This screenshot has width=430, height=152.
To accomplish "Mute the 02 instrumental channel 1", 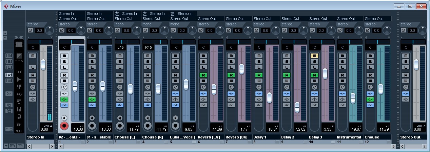I will pos(64,56).
